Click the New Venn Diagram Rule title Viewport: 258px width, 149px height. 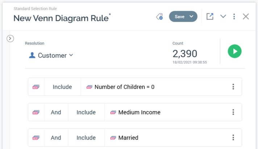click(61, 18)
